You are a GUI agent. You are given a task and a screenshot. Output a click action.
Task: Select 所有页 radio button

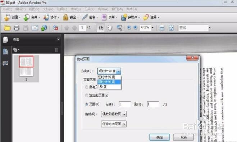[x=87, y=87]
